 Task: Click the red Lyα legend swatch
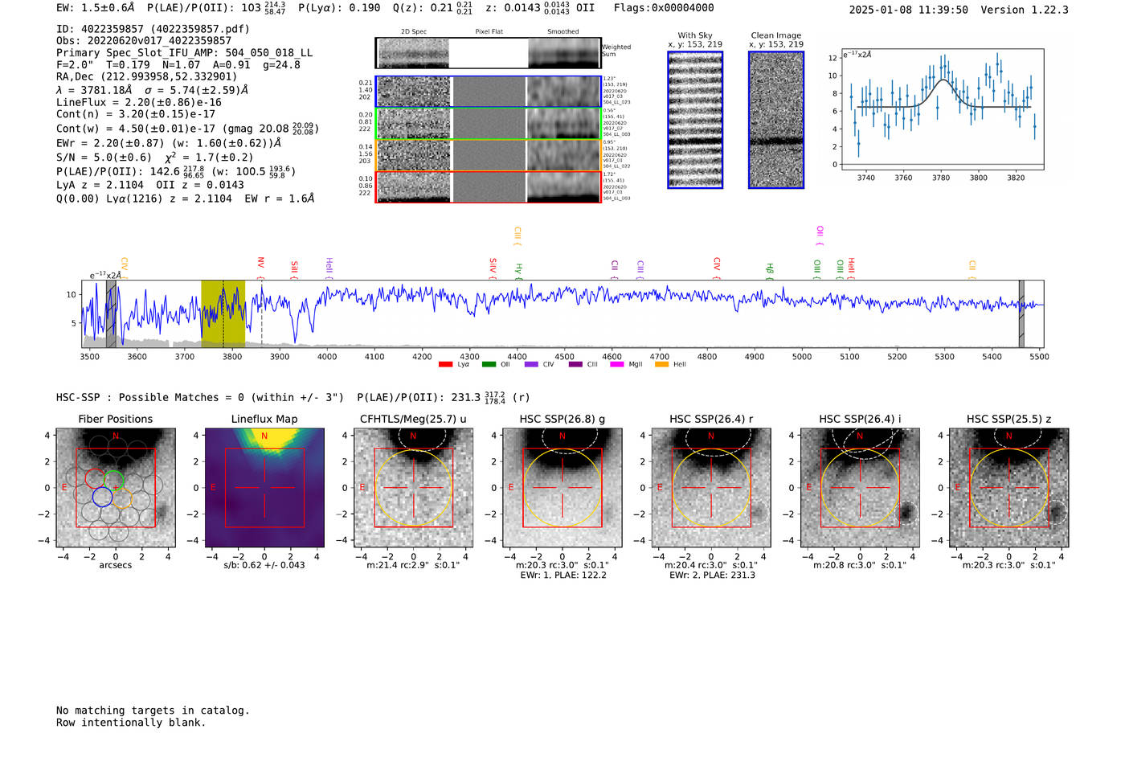coord(446,364)
